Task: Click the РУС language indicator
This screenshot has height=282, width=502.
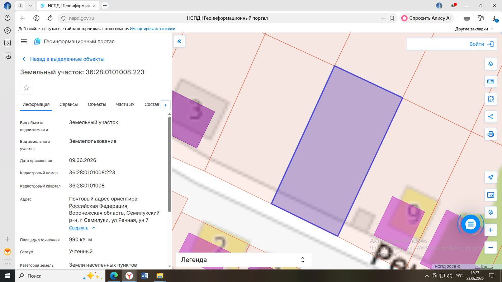Action: click(459, 276)
